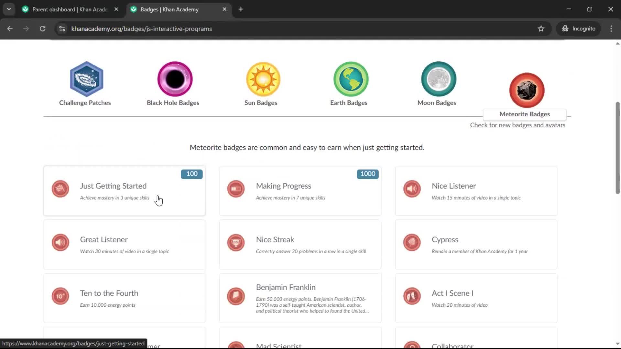Image resolution: width=621 pixels, height=349 pixels.
Task: Open Nice Streak badge title
Action: coord(275,239)
